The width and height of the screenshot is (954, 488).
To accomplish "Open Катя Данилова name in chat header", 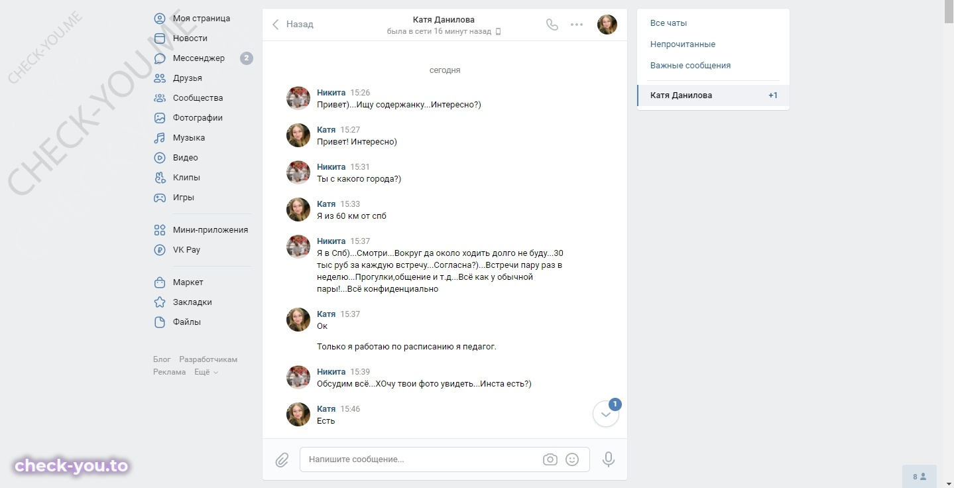I will [x=444, y=20].
